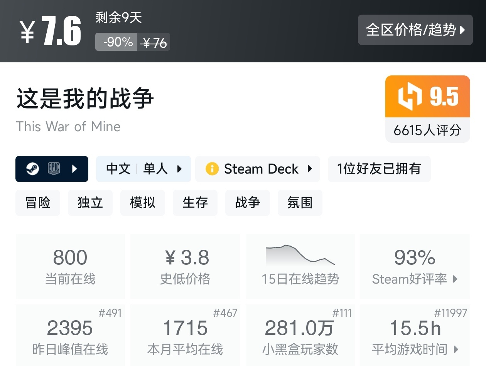Open the 6615人评分 ratings count
486x366 pixels.
pos(427,130)
